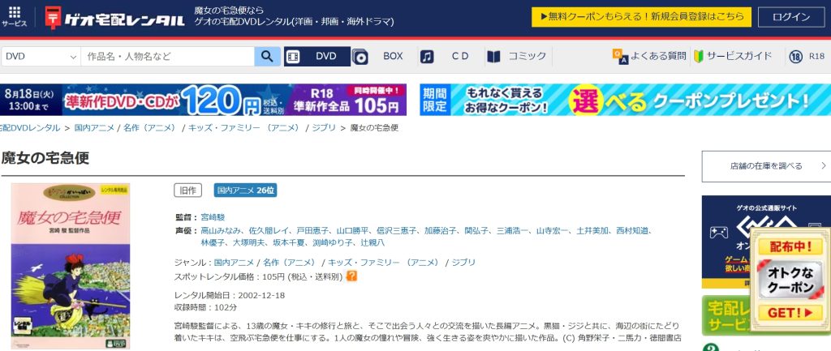Open the green 宅配レンタル service banner

[x=726, y=315]
